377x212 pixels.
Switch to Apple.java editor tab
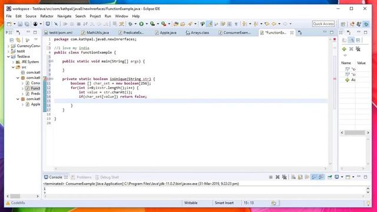[x=166, y=32]
